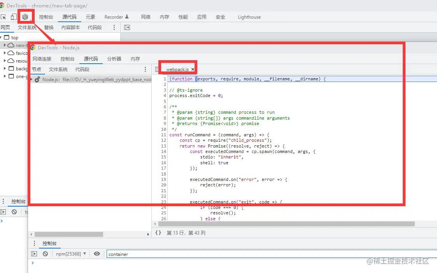This screenshot has width=437, height=273.
Task: Expand the one-g tree entry
Action: click(5, 76)
